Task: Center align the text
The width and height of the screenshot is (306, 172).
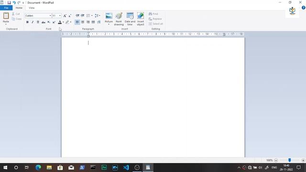Action: pos(83,22)
